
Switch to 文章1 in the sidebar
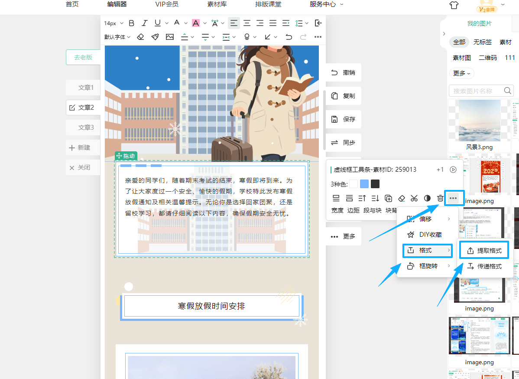click(x=83, y=88)
